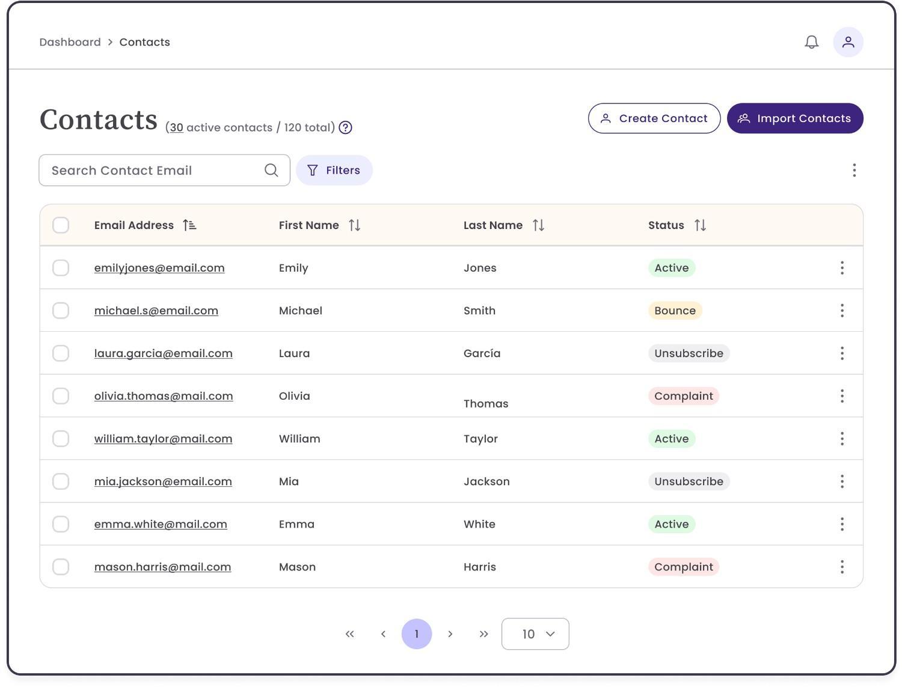Open the actions menu for emma.white@mail.com
This screenshot has width=902, height=687.
tap(842, 524)
